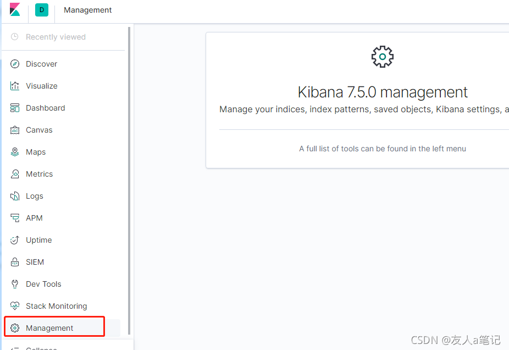
Task: Click the large gear icon on management card
Action: pyautogui.click(x=383, y=57)
